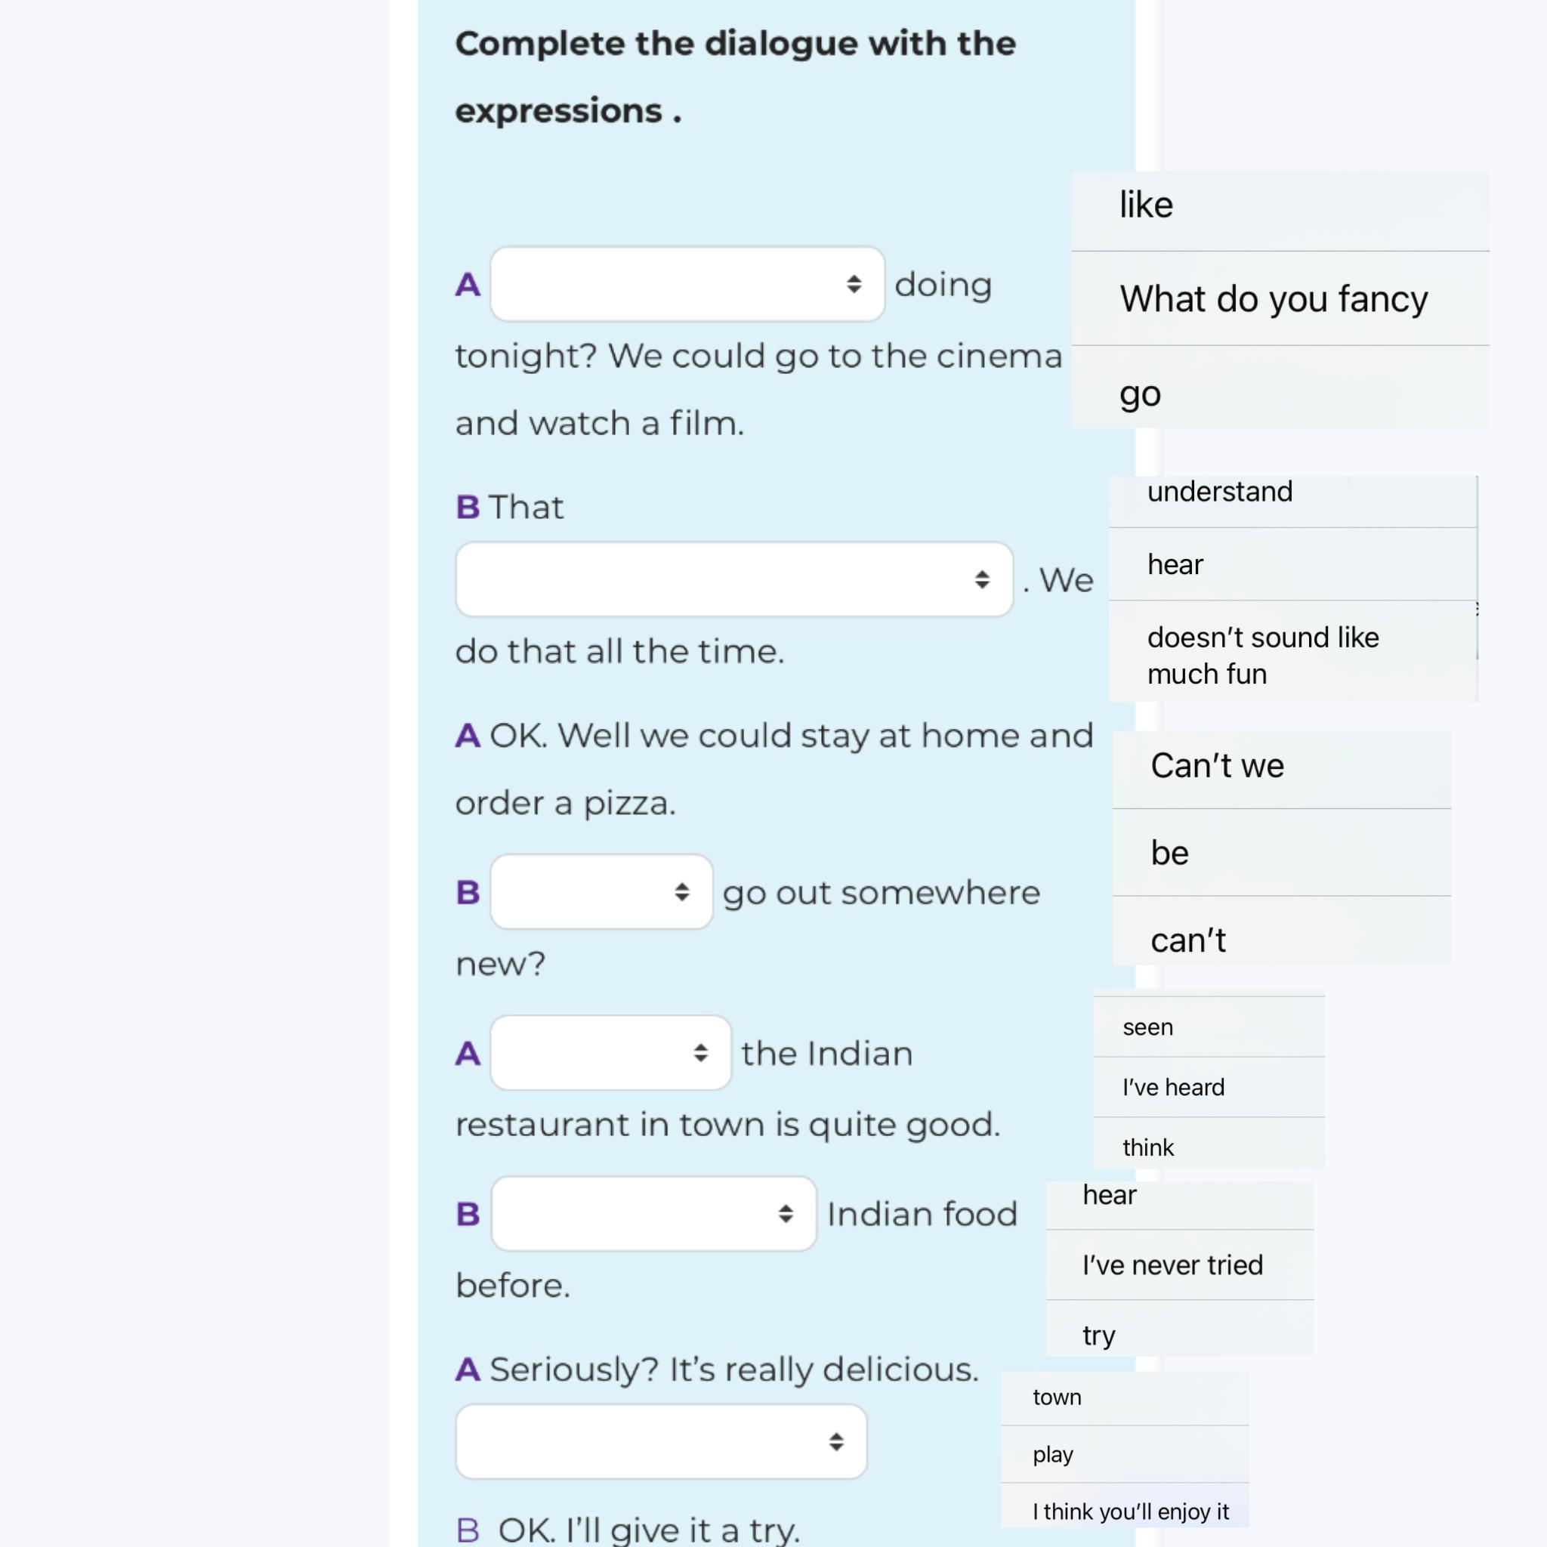This screenshot has width=1547, height=1547.
Task: Open the dropdown after 'B That'
Action: 734,579
